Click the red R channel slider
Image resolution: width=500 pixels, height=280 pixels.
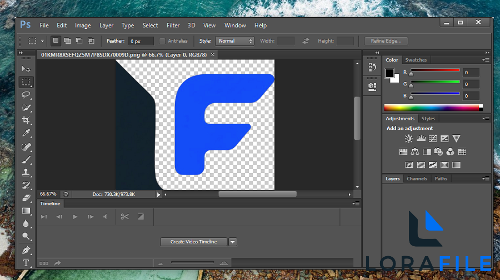tap(435, 72)
